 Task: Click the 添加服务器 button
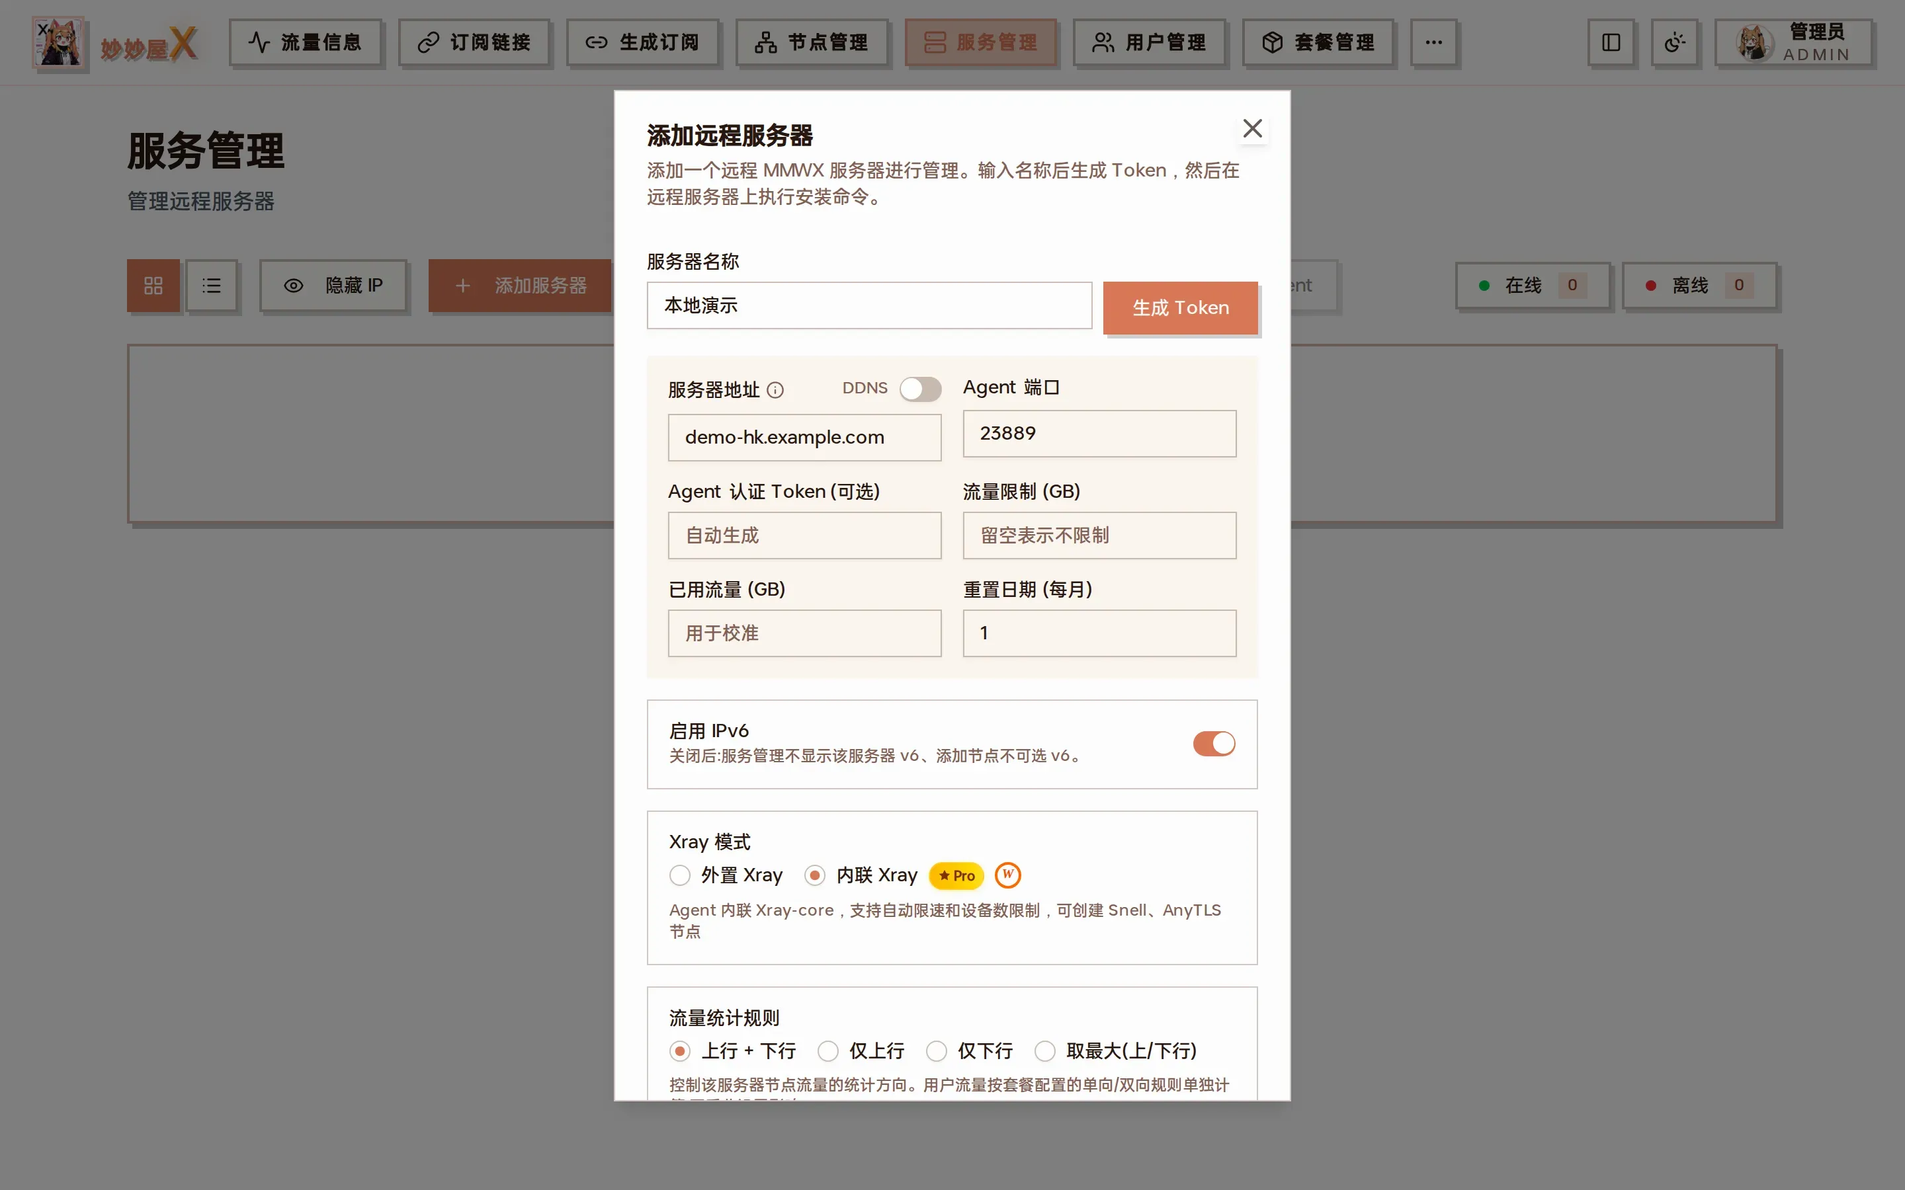tap(521, 286)
